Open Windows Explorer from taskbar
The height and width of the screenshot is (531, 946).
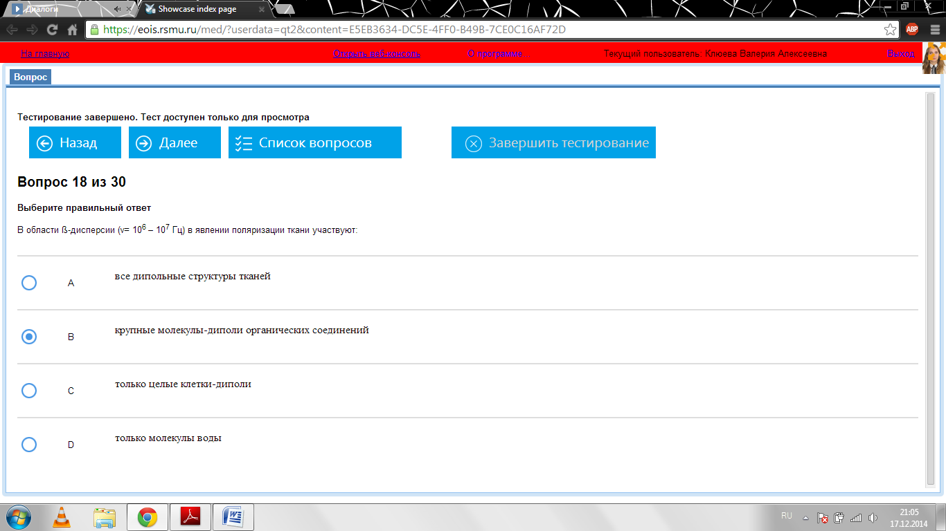[x=105, y=516]
